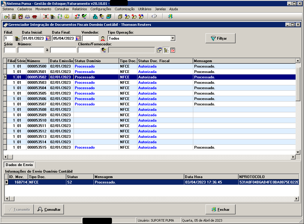Click the open book toolbar icon
The image size is (304, 224).
tap(28, 17)
